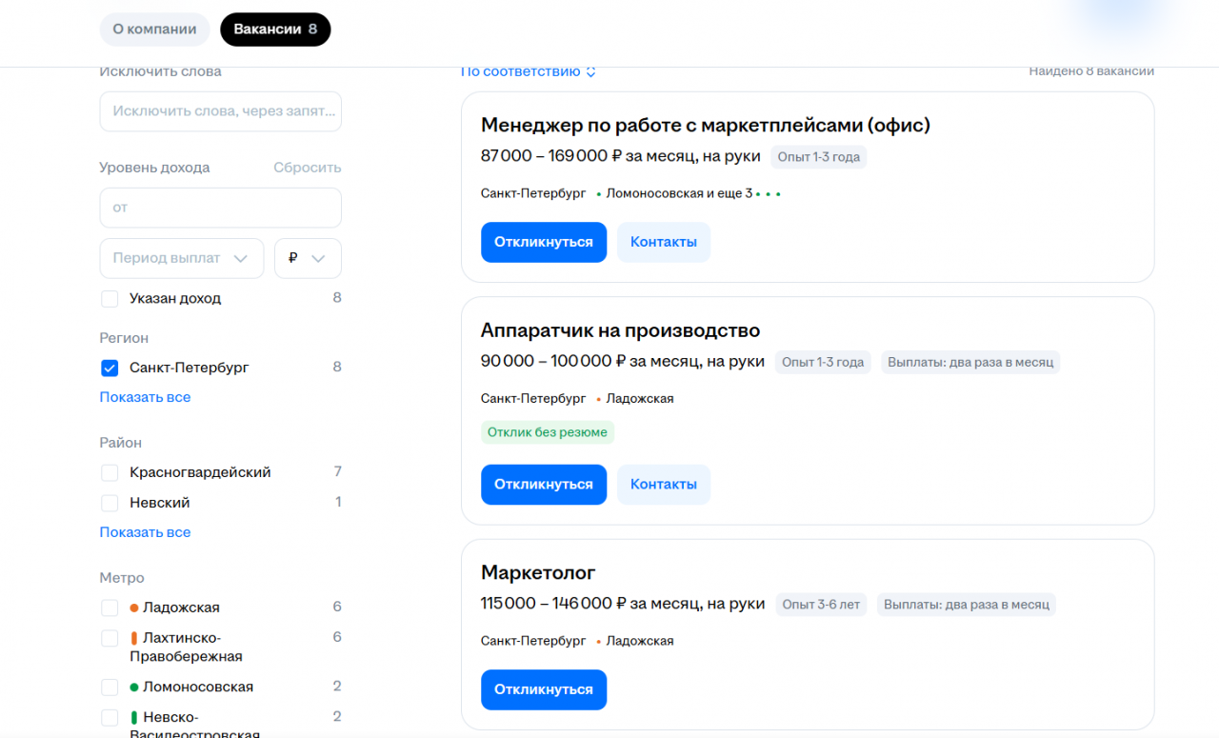Viewport: 1219px width, 738px height.
Task: Click the orange metro dot in Аппаратчик vacancy
Action: pyautogui.click(x=599, y=399)
